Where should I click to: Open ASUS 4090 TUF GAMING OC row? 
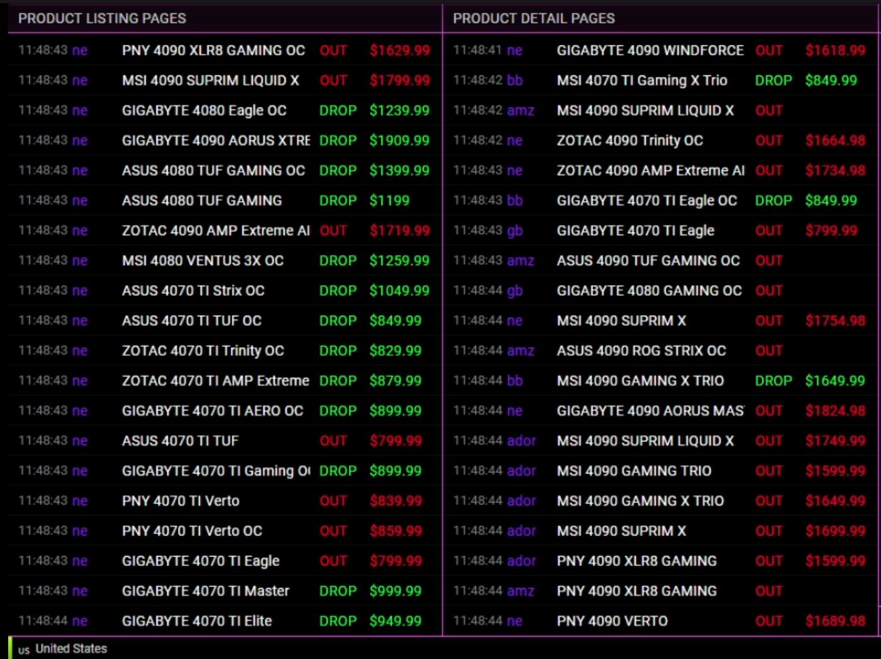click(x=648, y=260)
